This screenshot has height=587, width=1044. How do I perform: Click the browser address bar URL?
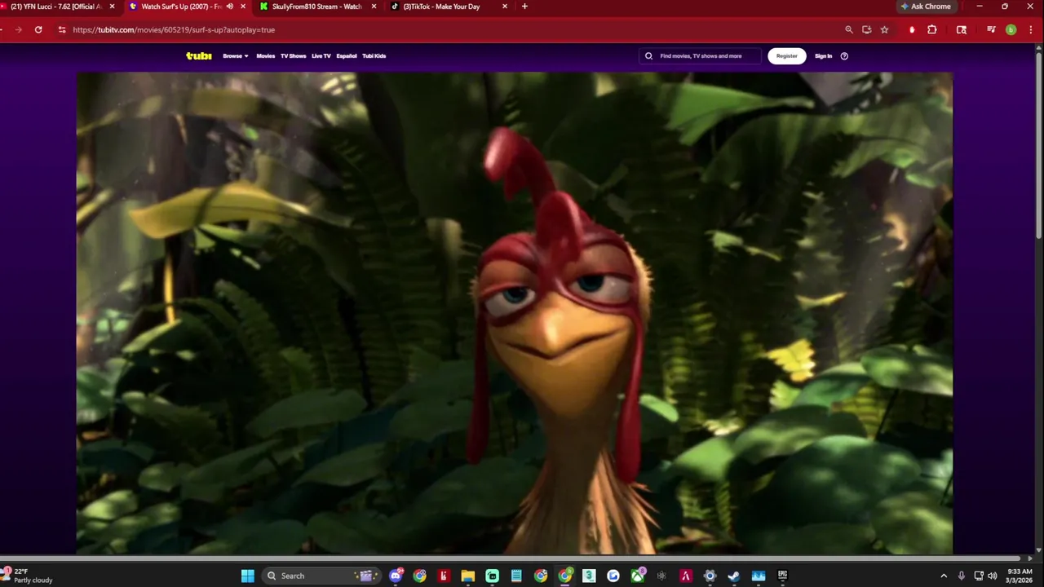point(174,29)
